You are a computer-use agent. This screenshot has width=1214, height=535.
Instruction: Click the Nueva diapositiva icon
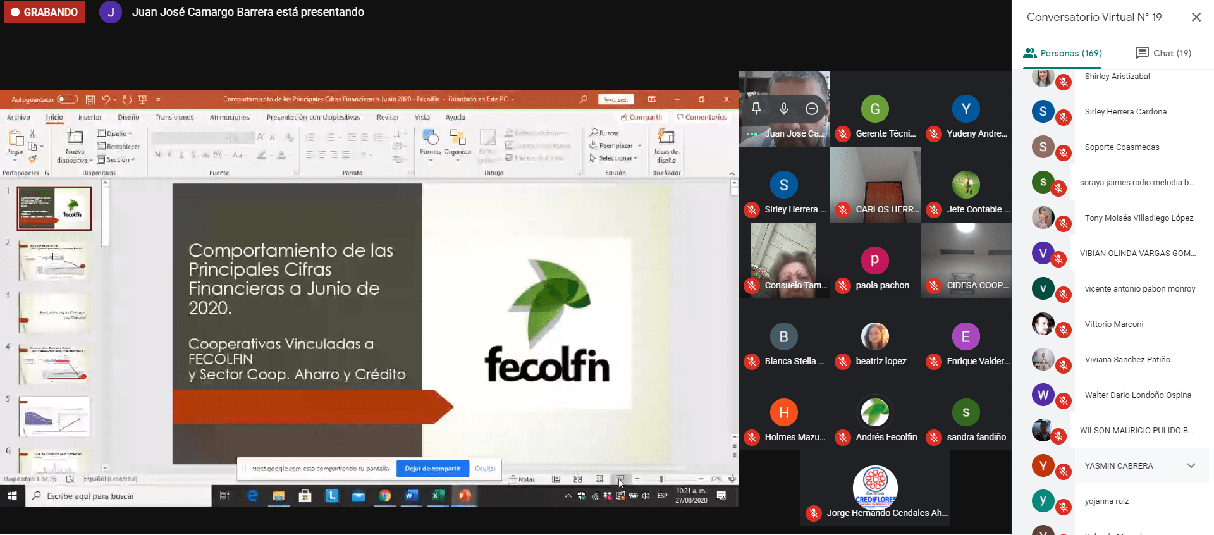point(75,137)
